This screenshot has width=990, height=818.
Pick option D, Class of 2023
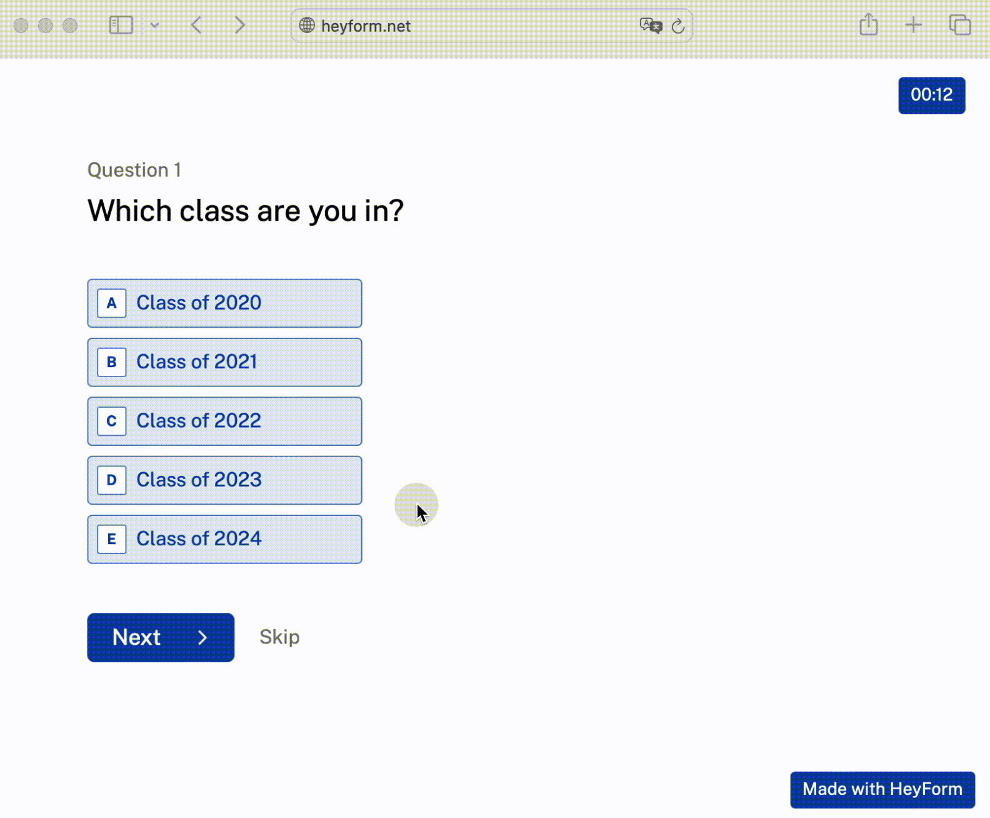pos(224,480)
